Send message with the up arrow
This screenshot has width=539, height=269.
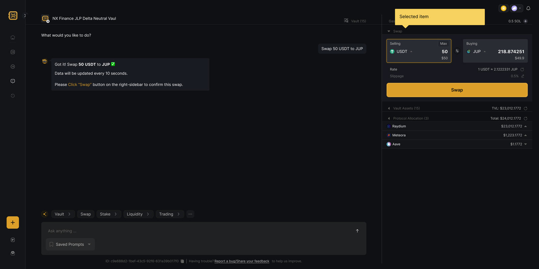(357, 231)
